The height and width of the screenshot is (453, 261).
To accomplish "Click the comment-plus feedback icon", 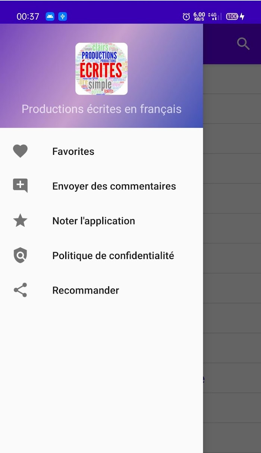I will coord(20,186).
